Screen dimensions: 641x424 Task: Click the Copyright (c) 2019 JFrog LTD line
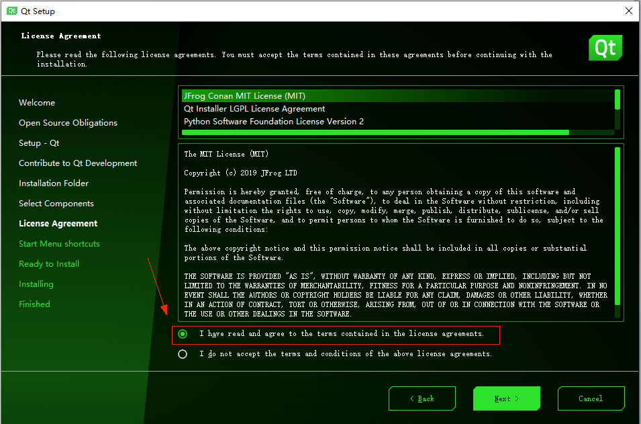click(x=240, y=173)
